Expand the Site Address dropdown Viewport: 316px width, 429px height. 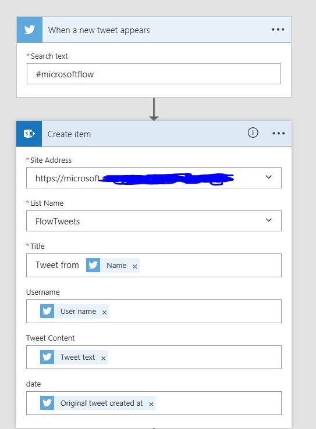(269, 177)
